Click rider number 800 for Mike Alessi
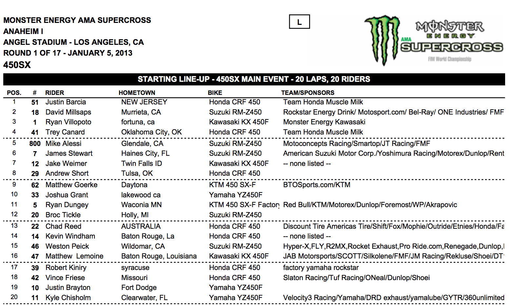The width and height of the screenshot is (512, 305). (x=35, y=144)
